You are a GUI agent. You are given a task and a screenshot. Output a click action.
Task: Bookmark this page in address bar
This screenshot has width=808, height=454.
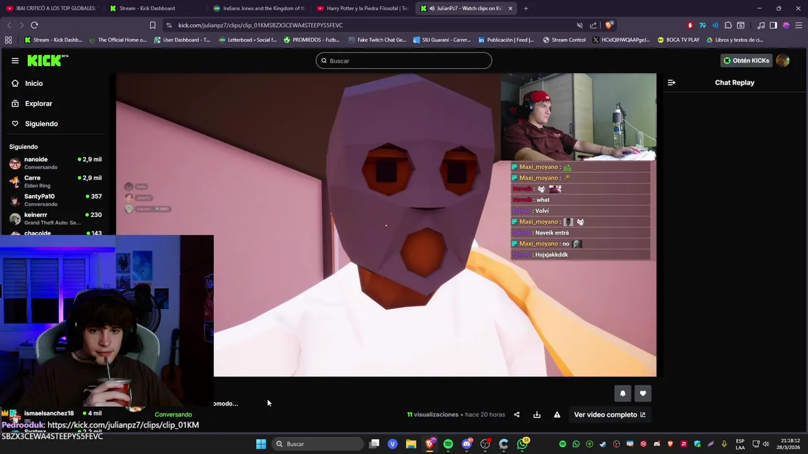(x=153, y=25)
